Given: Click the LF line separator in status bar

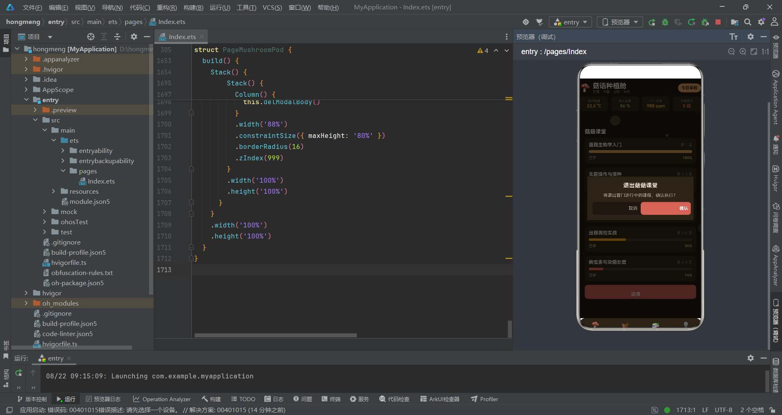Looking at the screenshot, I should click(705, 410).
